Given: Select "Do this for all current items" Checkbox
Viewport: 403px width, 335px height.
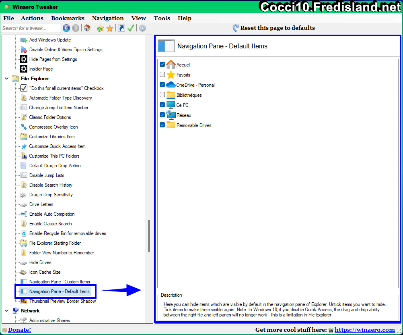Looking at the screenshot, I should tap(67, 88).
